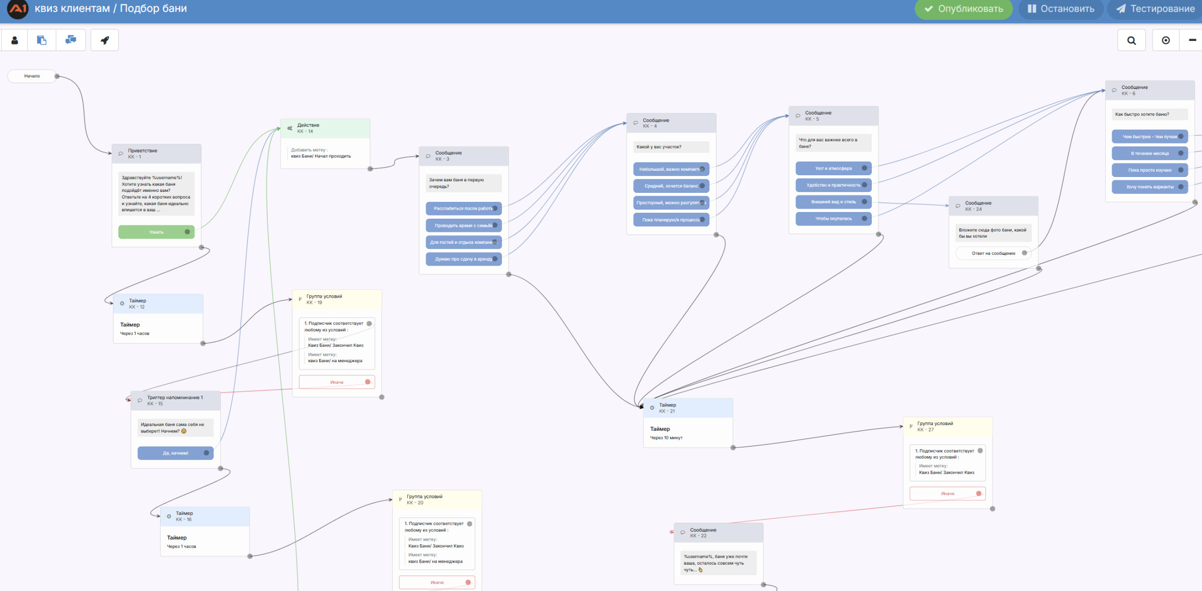Image resolution: width=1202 pixels, height=591 pixels.
Task: Center the canvas with the target icon
Action: [1165, 40]
